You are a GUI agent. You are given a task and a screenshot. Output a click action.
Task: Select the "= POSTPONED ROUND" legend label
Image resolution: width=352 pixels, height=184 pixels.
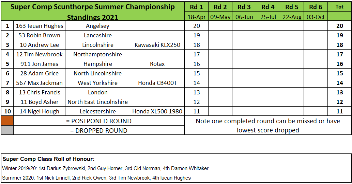click(x=98, y=121)
